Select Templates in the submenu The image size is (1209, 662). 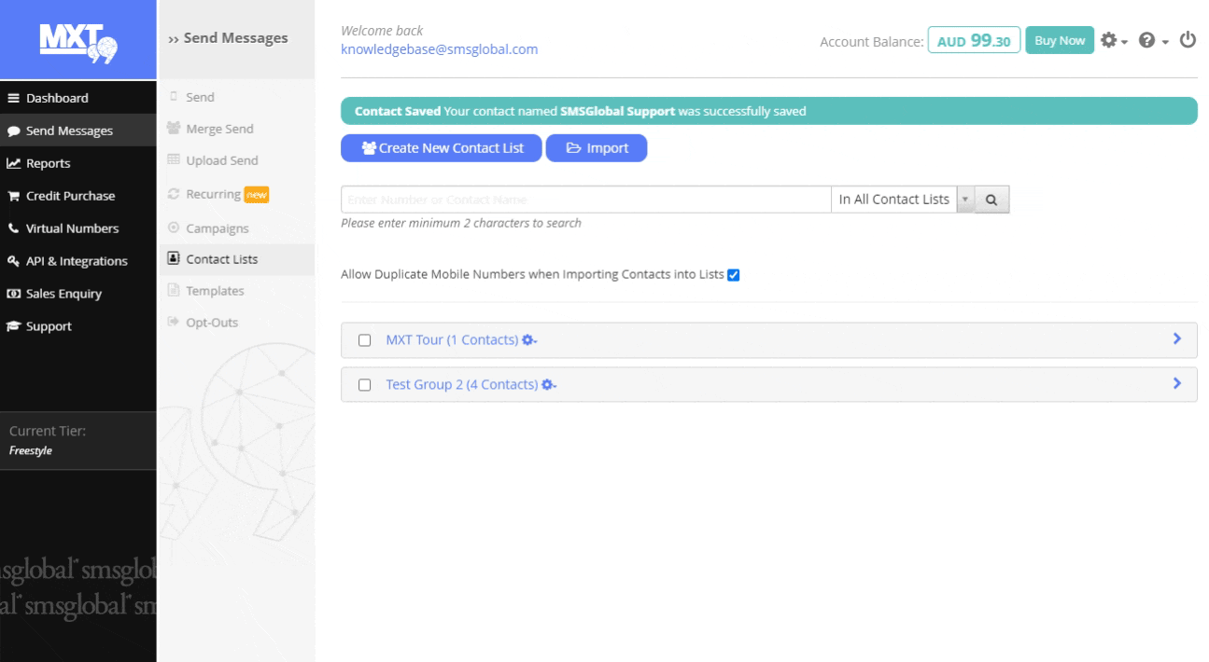[214, 291]
